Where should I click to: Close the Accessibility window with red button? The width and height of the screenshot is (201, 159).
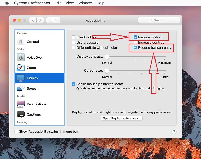pos(14,20)
